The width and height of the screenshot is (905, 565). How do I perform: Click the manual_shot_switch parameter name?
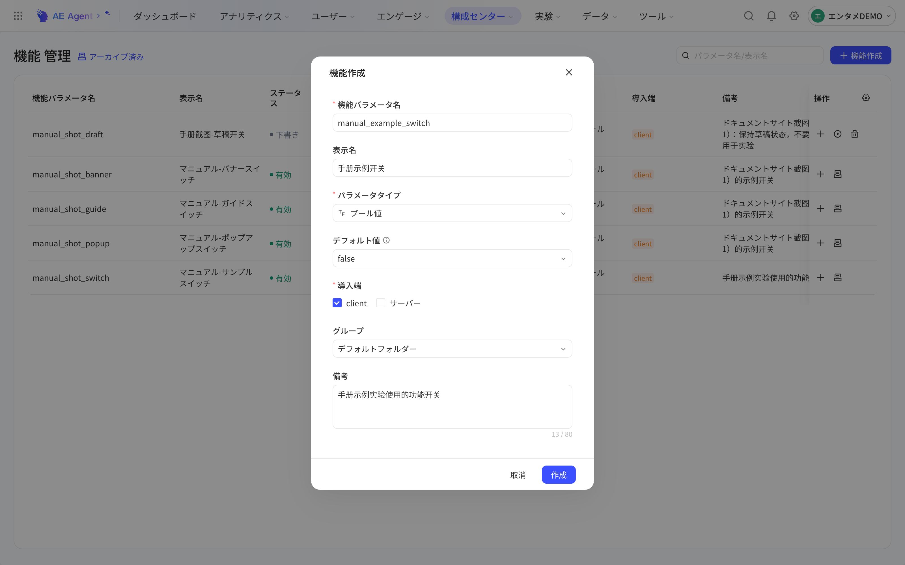coord(71,278)
